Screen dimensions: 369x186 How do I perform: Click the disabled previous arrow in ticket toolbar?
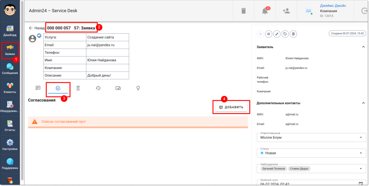260,34
